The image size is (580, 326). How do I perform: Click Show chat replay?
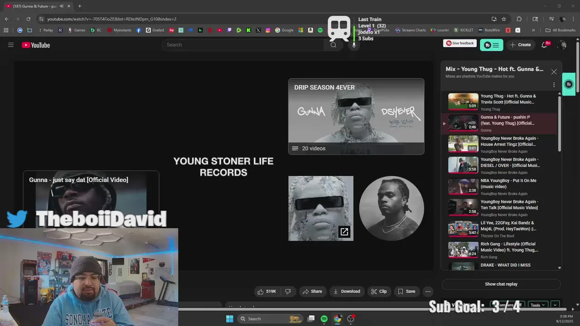click(x=501, y=284)
